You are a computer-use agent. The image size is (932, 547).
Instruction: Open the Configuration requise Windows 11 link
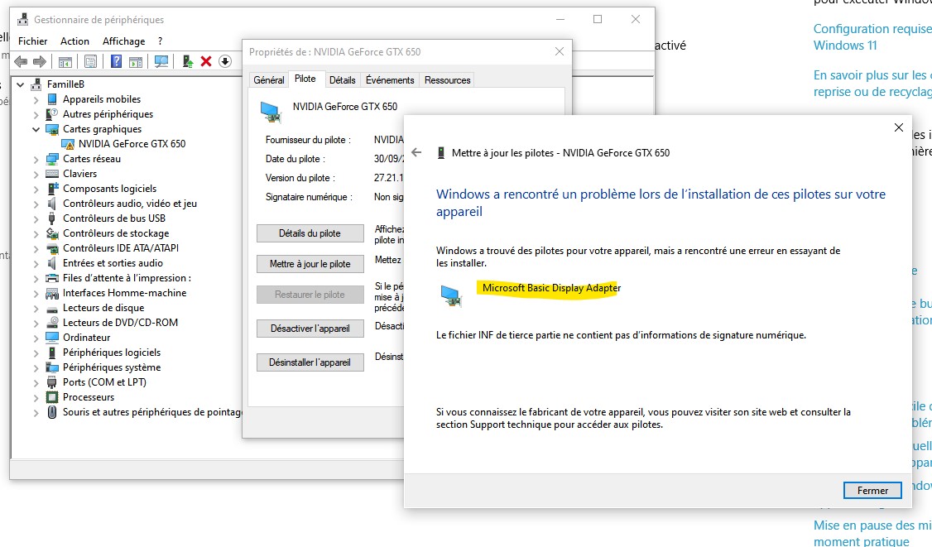(x=872, y=37)
